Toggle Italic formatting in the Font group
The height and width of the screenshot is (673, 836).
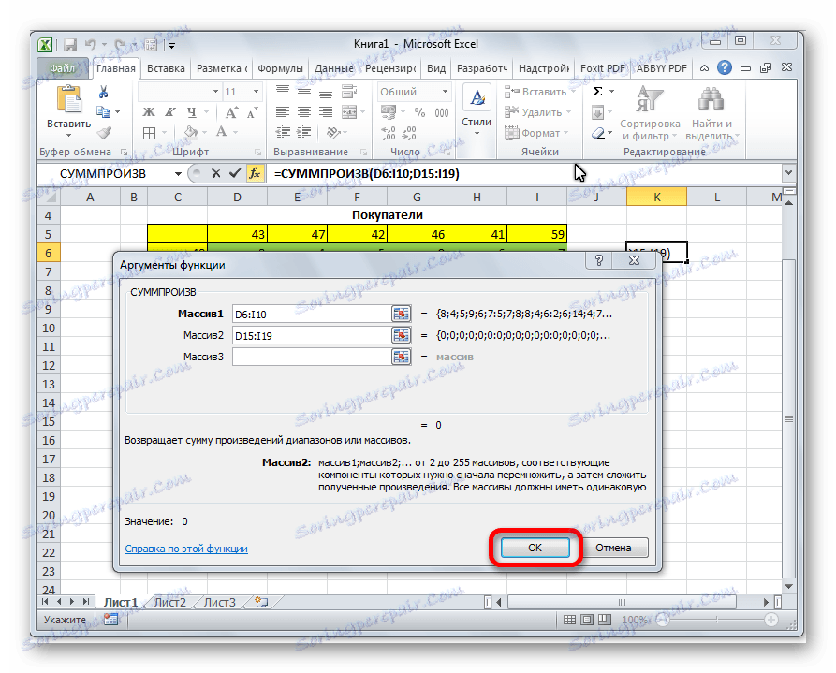point(170,111)
